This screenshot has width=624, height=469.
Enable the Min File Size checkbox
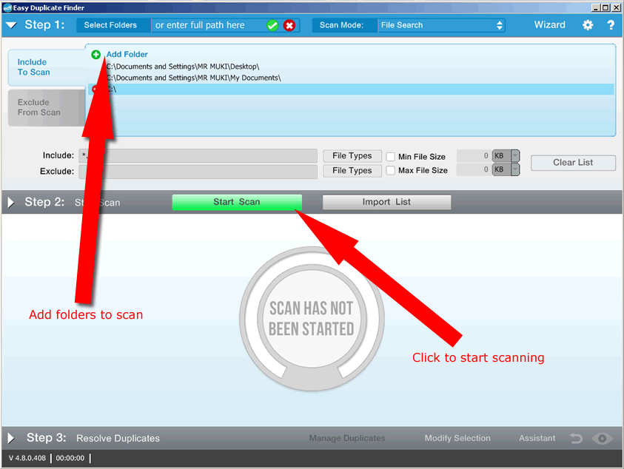tap(391, 157)
